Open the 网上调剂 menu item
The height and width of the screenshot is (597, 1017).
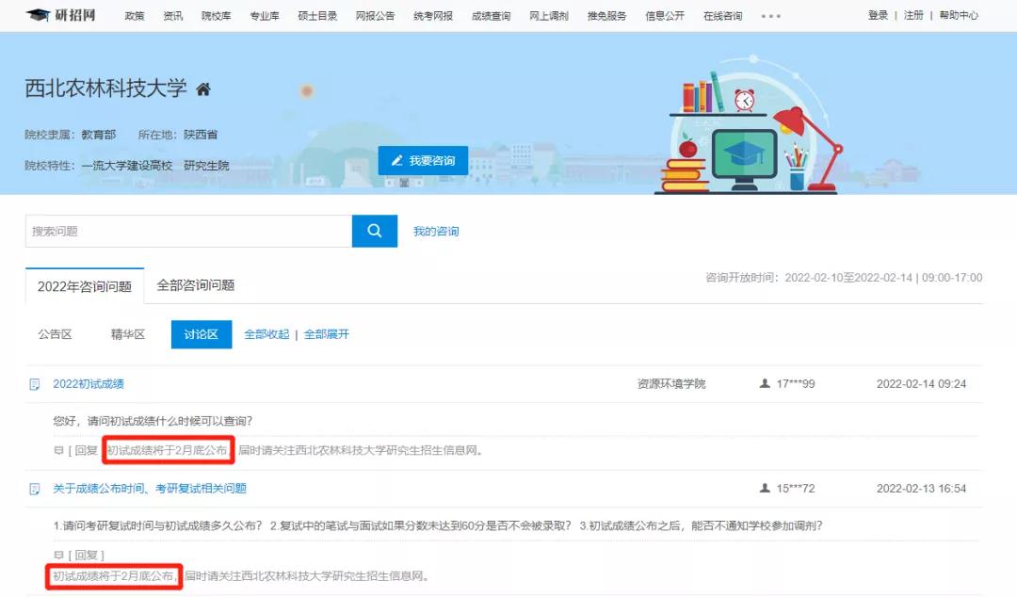(x=547, y=15)
